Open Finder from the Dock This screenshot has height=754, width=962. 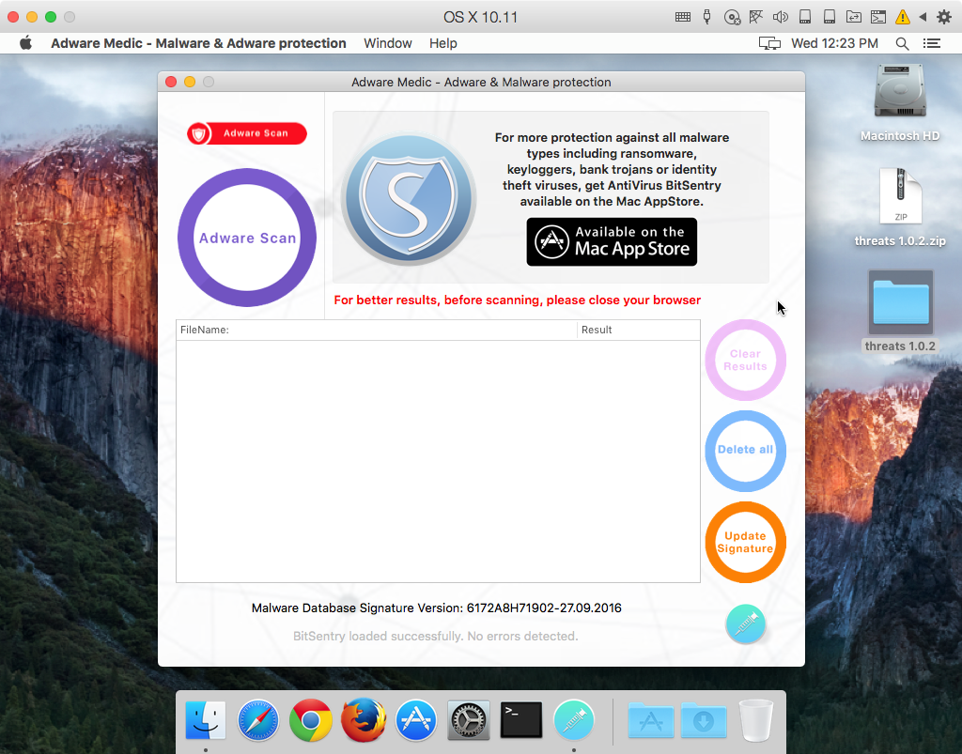coord(206,720)
